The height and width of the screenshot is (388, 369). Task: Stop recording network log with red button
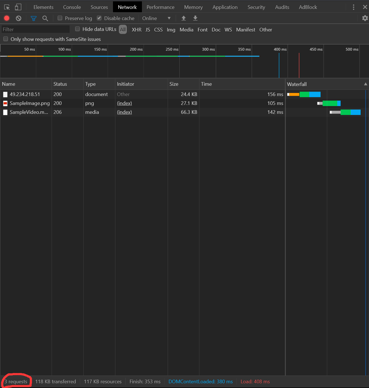[x=7, y=18]
